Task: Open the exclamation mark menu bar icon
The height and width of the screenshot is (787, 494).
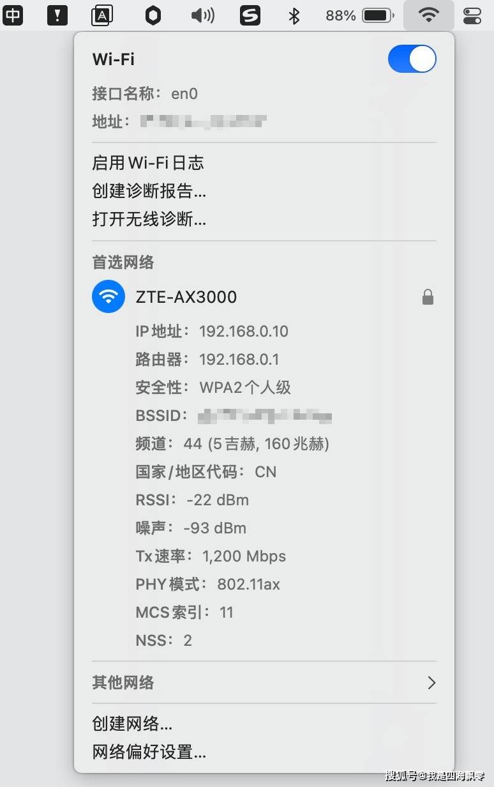Action: [x=57, y=15]
